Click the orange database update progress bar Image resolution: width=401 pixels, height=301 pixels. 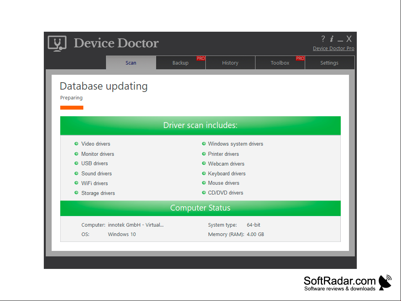pos(72,108)
